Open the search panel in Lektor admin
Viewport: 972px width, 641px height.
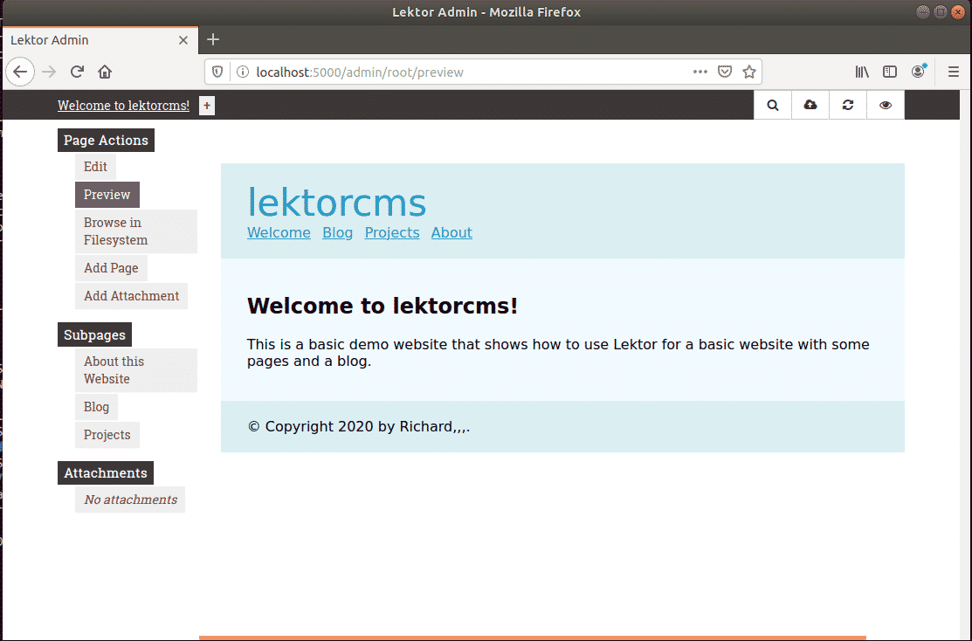(x=772, y=105)
